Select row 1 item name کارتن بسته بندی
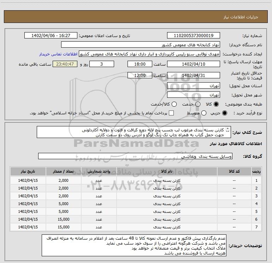 tap(167, 181)
